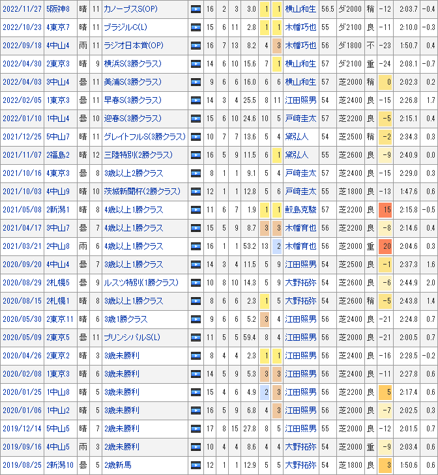Select course ダ2000 in カノープスS row
The height and width of the screenshot is (475, 438).
(x=350, y=9)
